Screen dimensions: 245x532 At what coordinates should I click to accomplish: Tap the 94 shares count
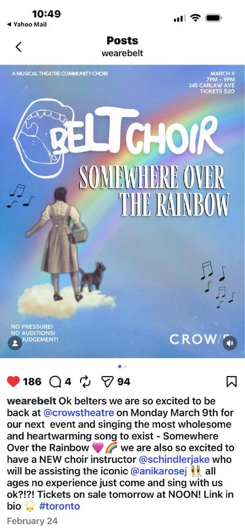click(x=124, y=382)
